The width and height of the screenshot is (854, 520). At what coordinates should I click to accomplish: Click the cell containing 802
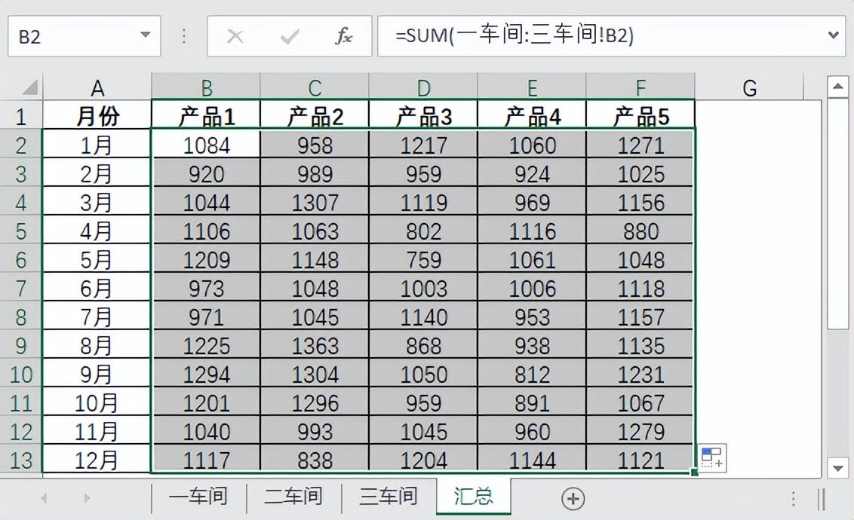(x=423, y=231)
